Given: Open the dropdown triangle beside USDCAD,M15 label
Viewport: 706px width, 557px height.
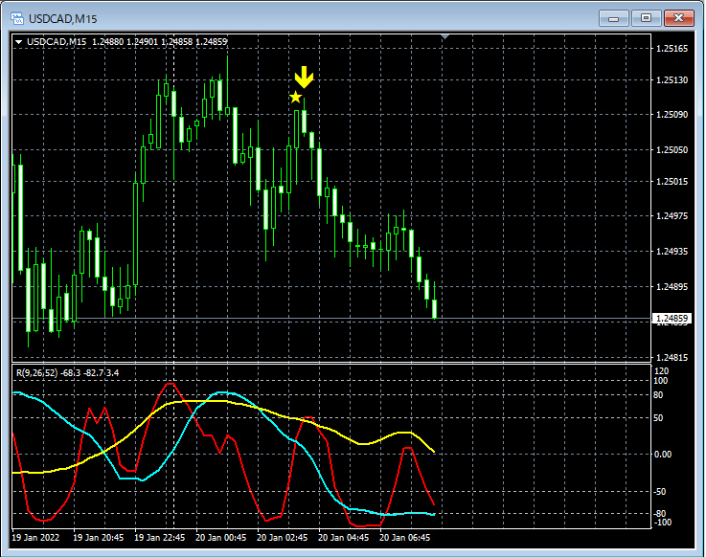Looking at the screenshot, I should point(19,42).
